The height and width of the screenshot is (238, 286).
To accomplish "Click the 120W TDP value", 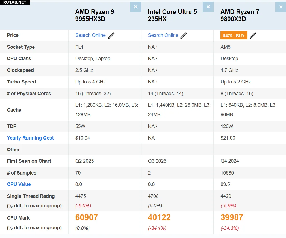I will (227, 126).
